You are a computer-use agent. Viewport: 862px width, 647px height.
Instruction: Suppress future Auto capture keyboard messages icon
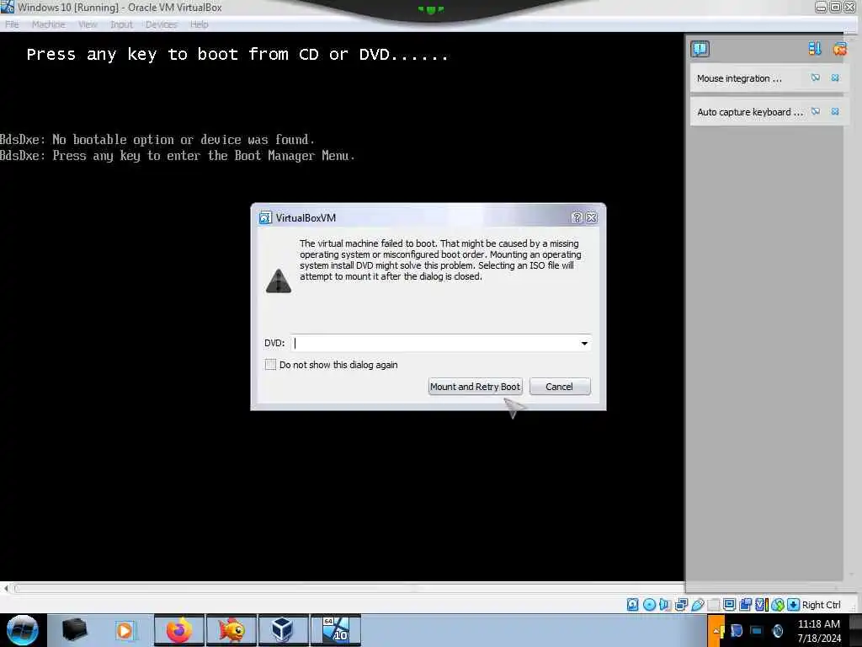[x=815, y=111]
